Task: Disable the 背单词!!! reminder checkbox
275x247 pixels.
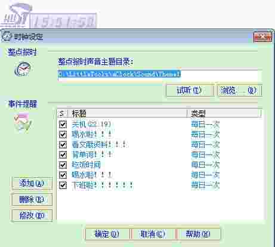Action: click(63, 155)
